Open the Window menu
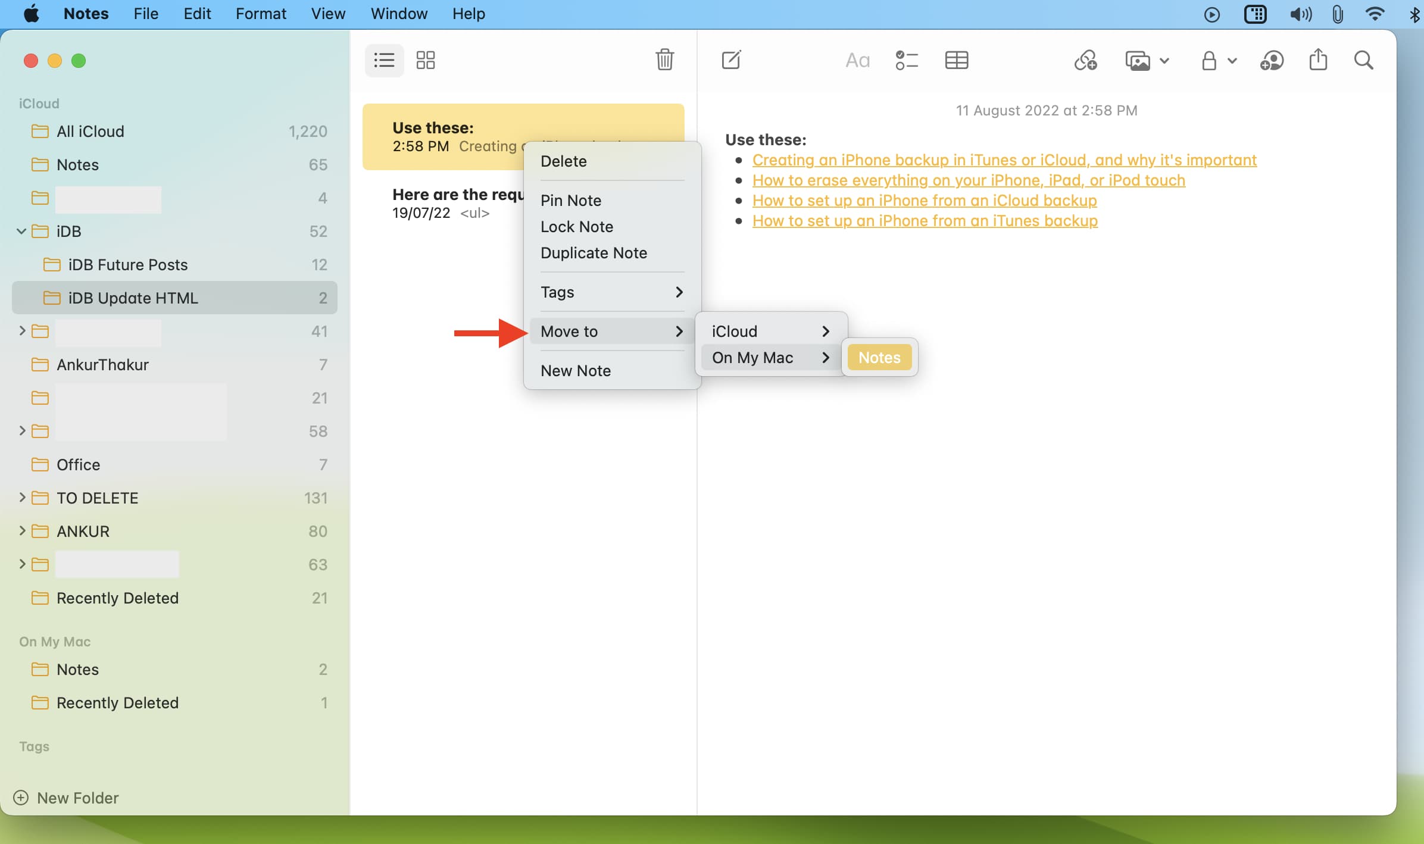The height and width of the screenshot is (844, 1424). pos(399,14)
